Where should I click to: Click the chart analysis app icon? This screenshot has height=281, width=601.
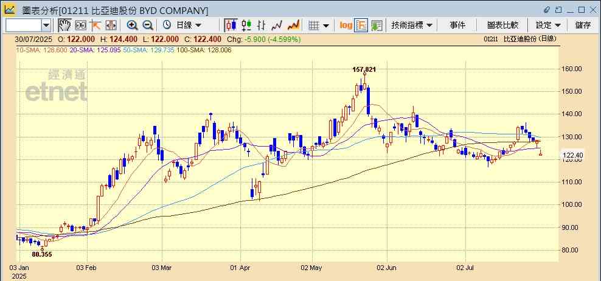10,10
